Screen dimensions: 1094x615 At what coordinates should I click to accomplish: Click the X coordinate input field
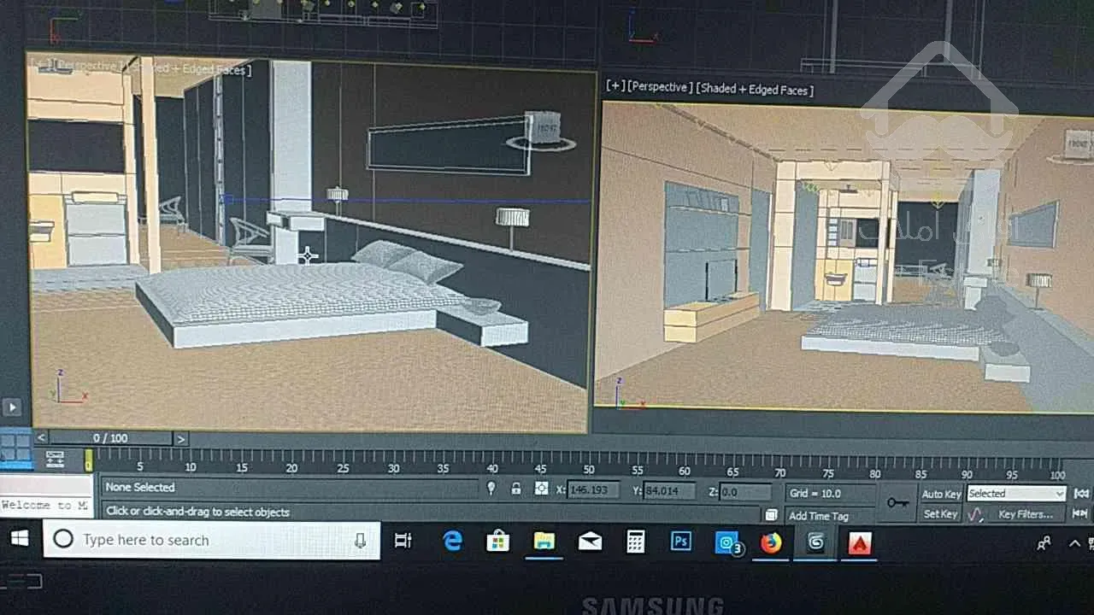[x=593, y=491]
